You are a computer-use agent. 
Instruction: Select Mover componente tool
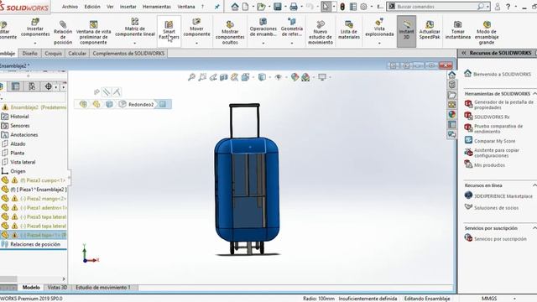pos(196,28)
